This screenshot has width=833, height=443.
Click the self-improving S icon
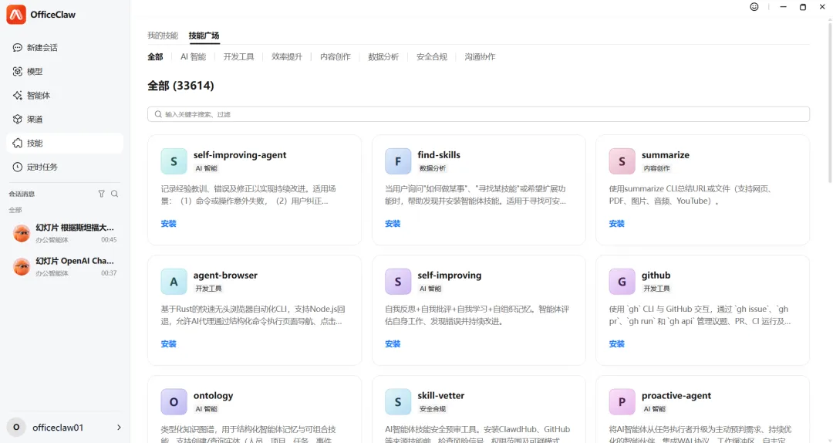click(398, 282)
